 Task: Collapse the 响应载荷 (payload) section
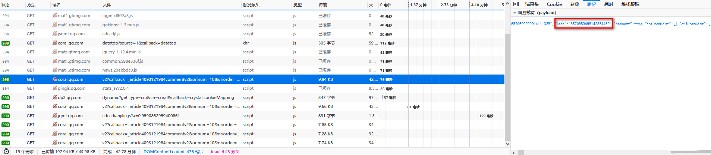coord(515,13)
